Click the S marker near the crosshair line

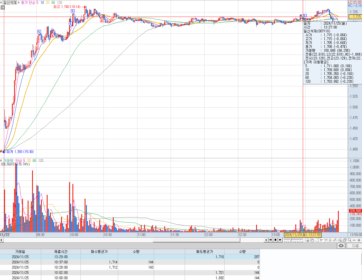coord(305,16)
